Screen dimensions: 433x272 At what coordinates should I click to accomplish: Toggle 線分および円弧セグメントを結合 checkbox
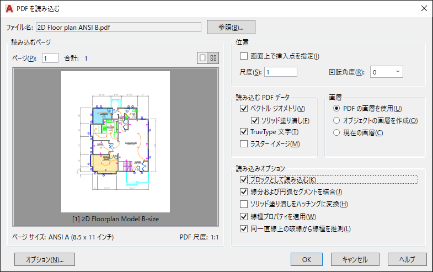(x=244, y=191)
